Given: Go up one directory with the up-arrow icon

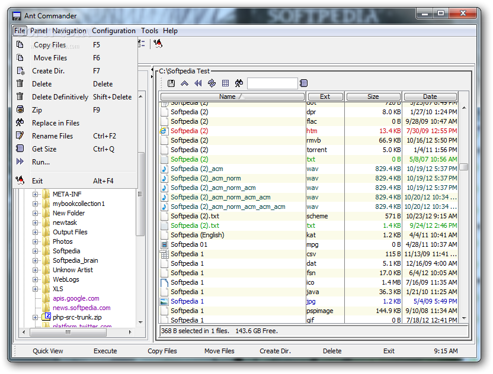Looking at the screenshot, I should point(184,83).
